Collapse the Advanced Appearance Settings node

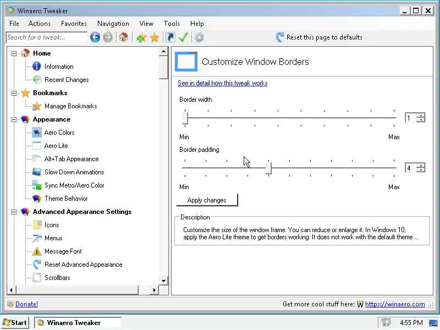pyautogui.click(x=14, y=212)
